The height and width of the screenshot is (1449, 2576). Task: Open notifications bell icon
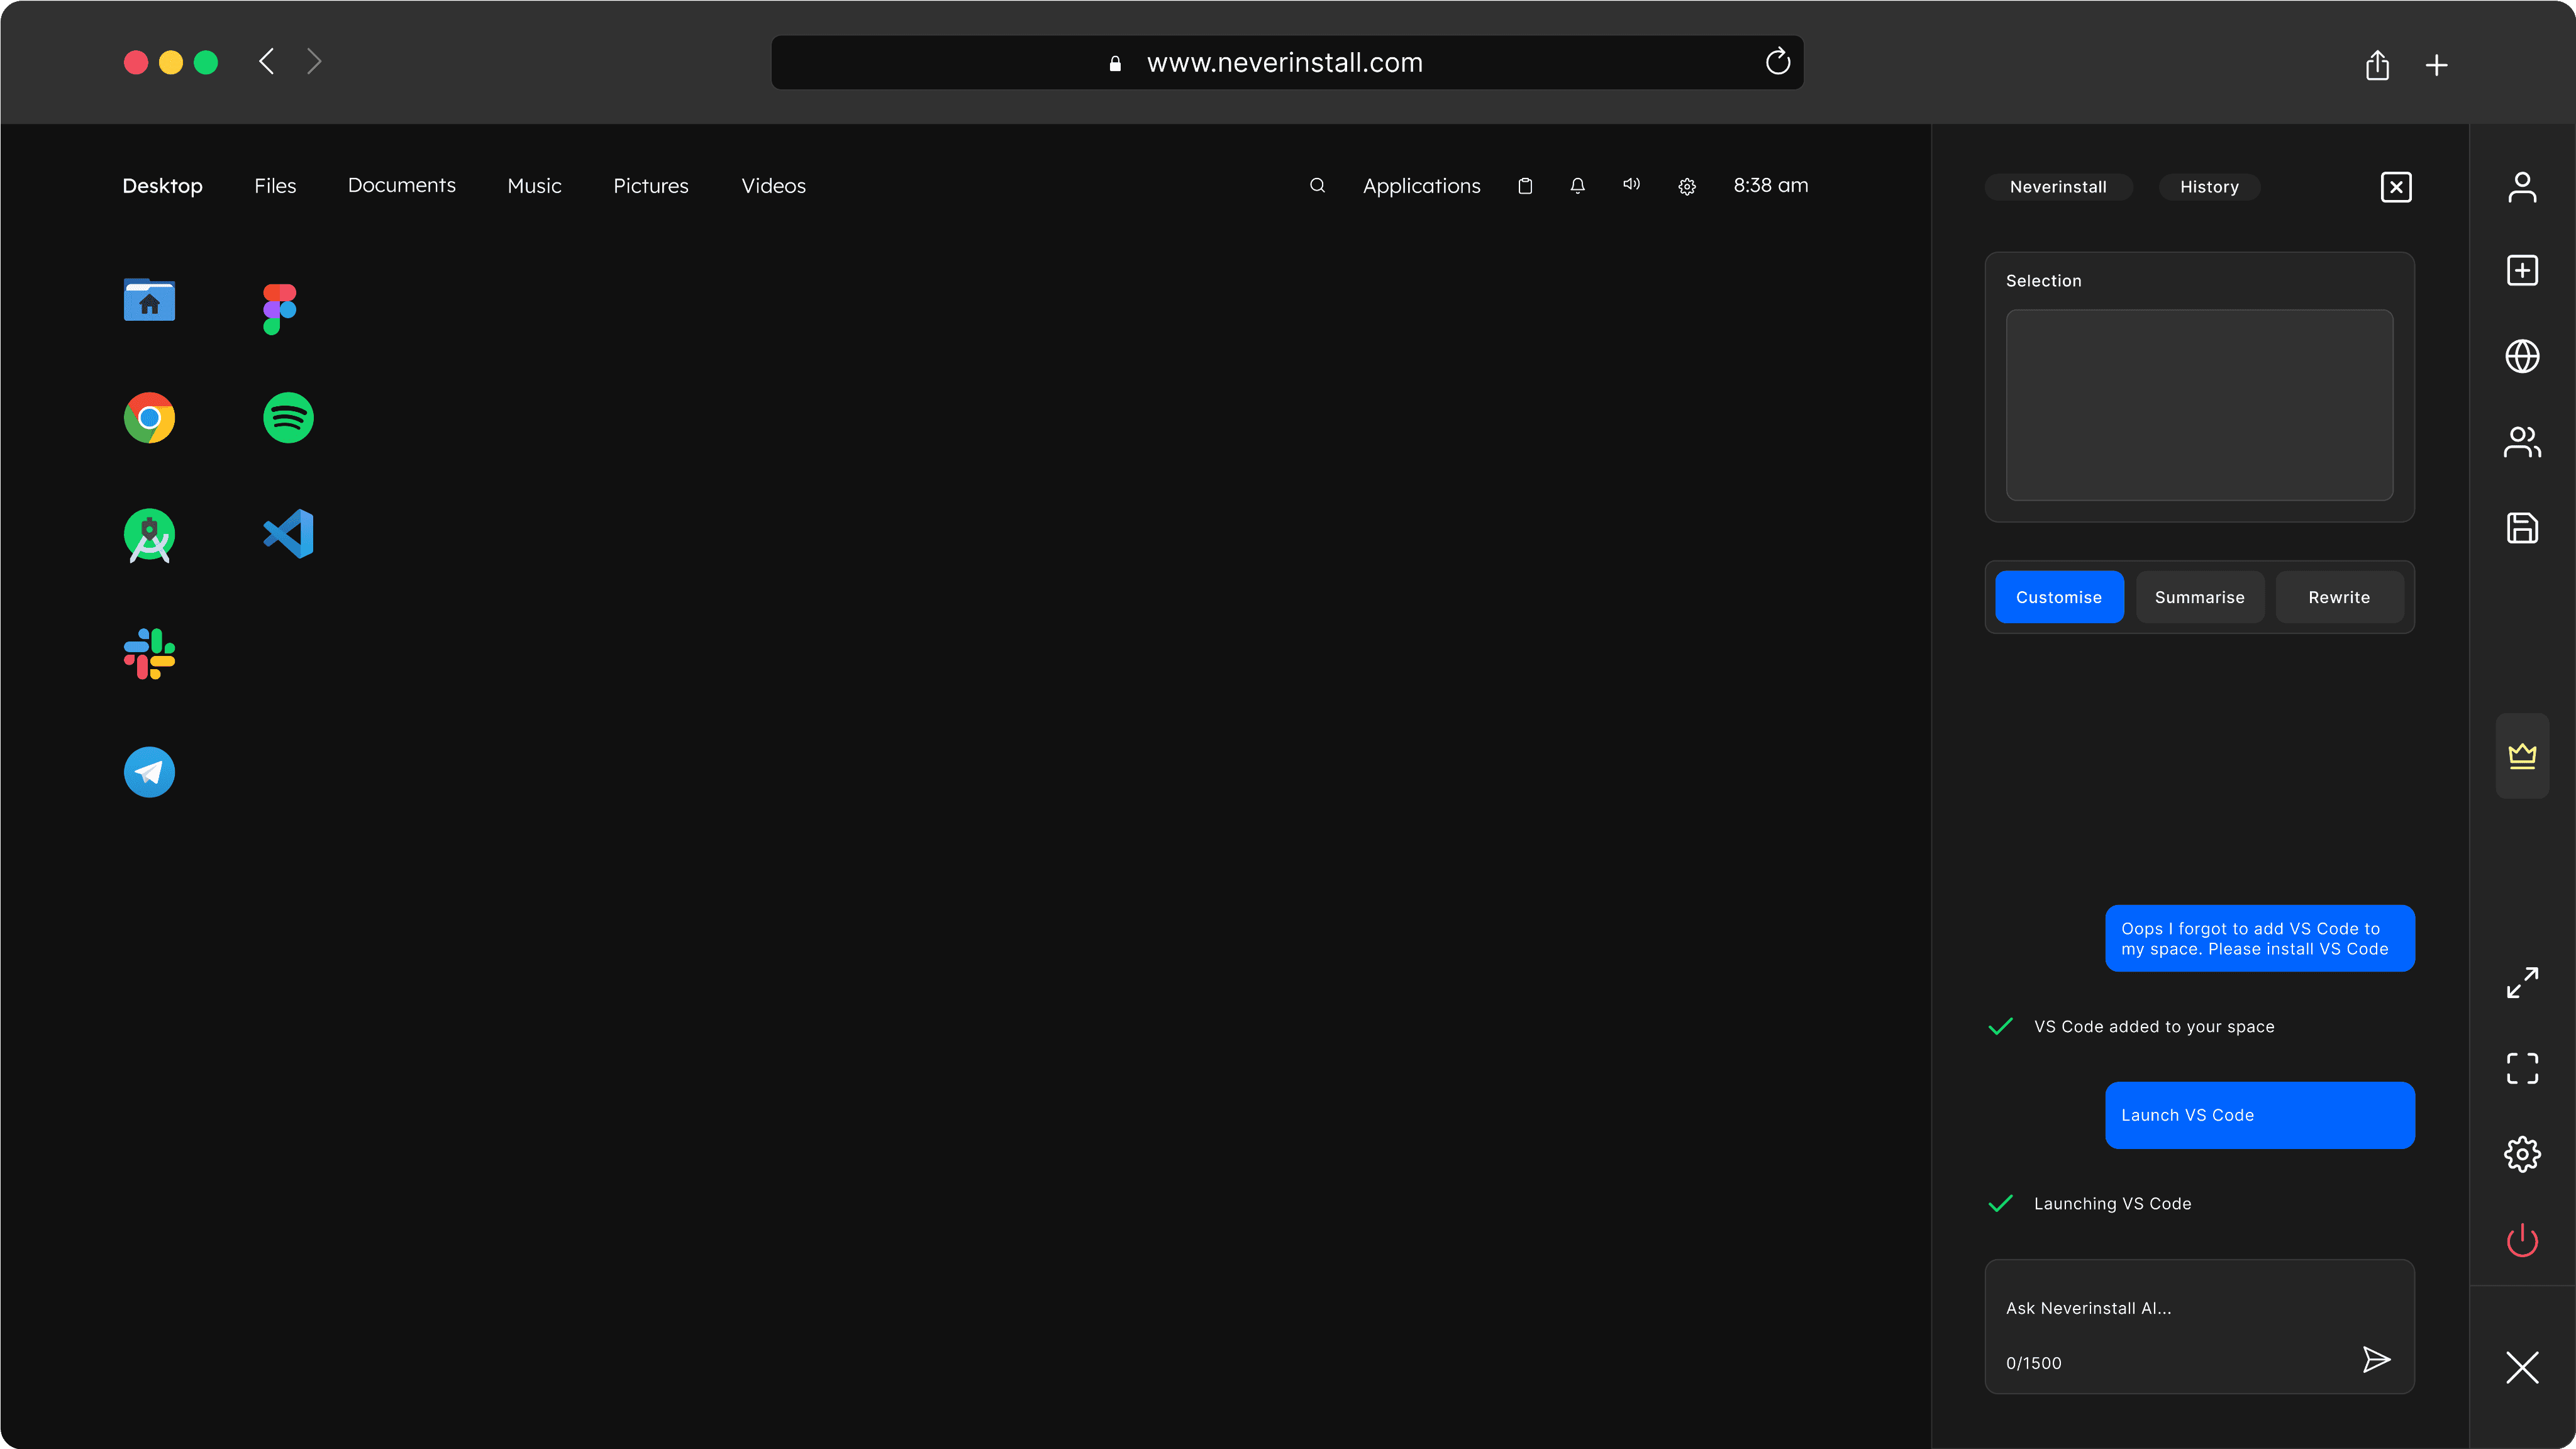(x=1578, y=186)
